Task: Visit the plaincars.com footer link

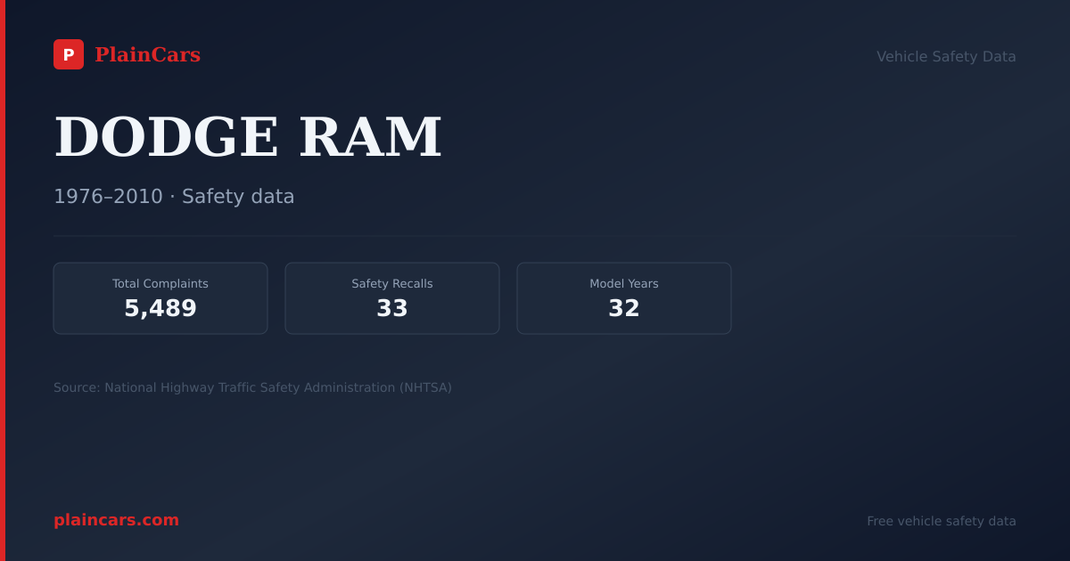Action: click(116, 520)
